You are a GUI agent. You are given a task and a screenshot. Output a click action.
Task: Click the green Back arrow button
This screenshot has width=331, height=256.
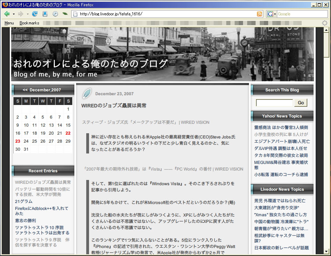[x=7, y=14]
